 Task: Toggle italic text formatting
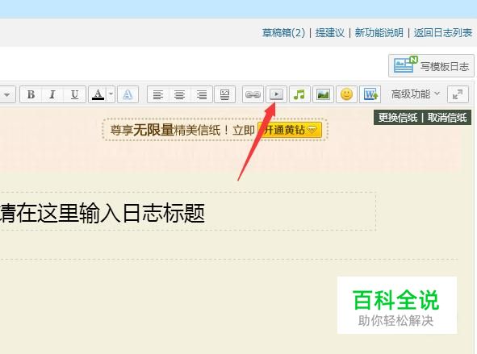coord(52,94)
